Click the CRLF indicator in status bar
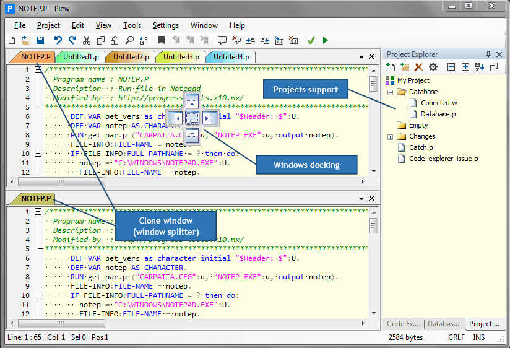The width and height of the screenshot is (510, 348). 456,337
